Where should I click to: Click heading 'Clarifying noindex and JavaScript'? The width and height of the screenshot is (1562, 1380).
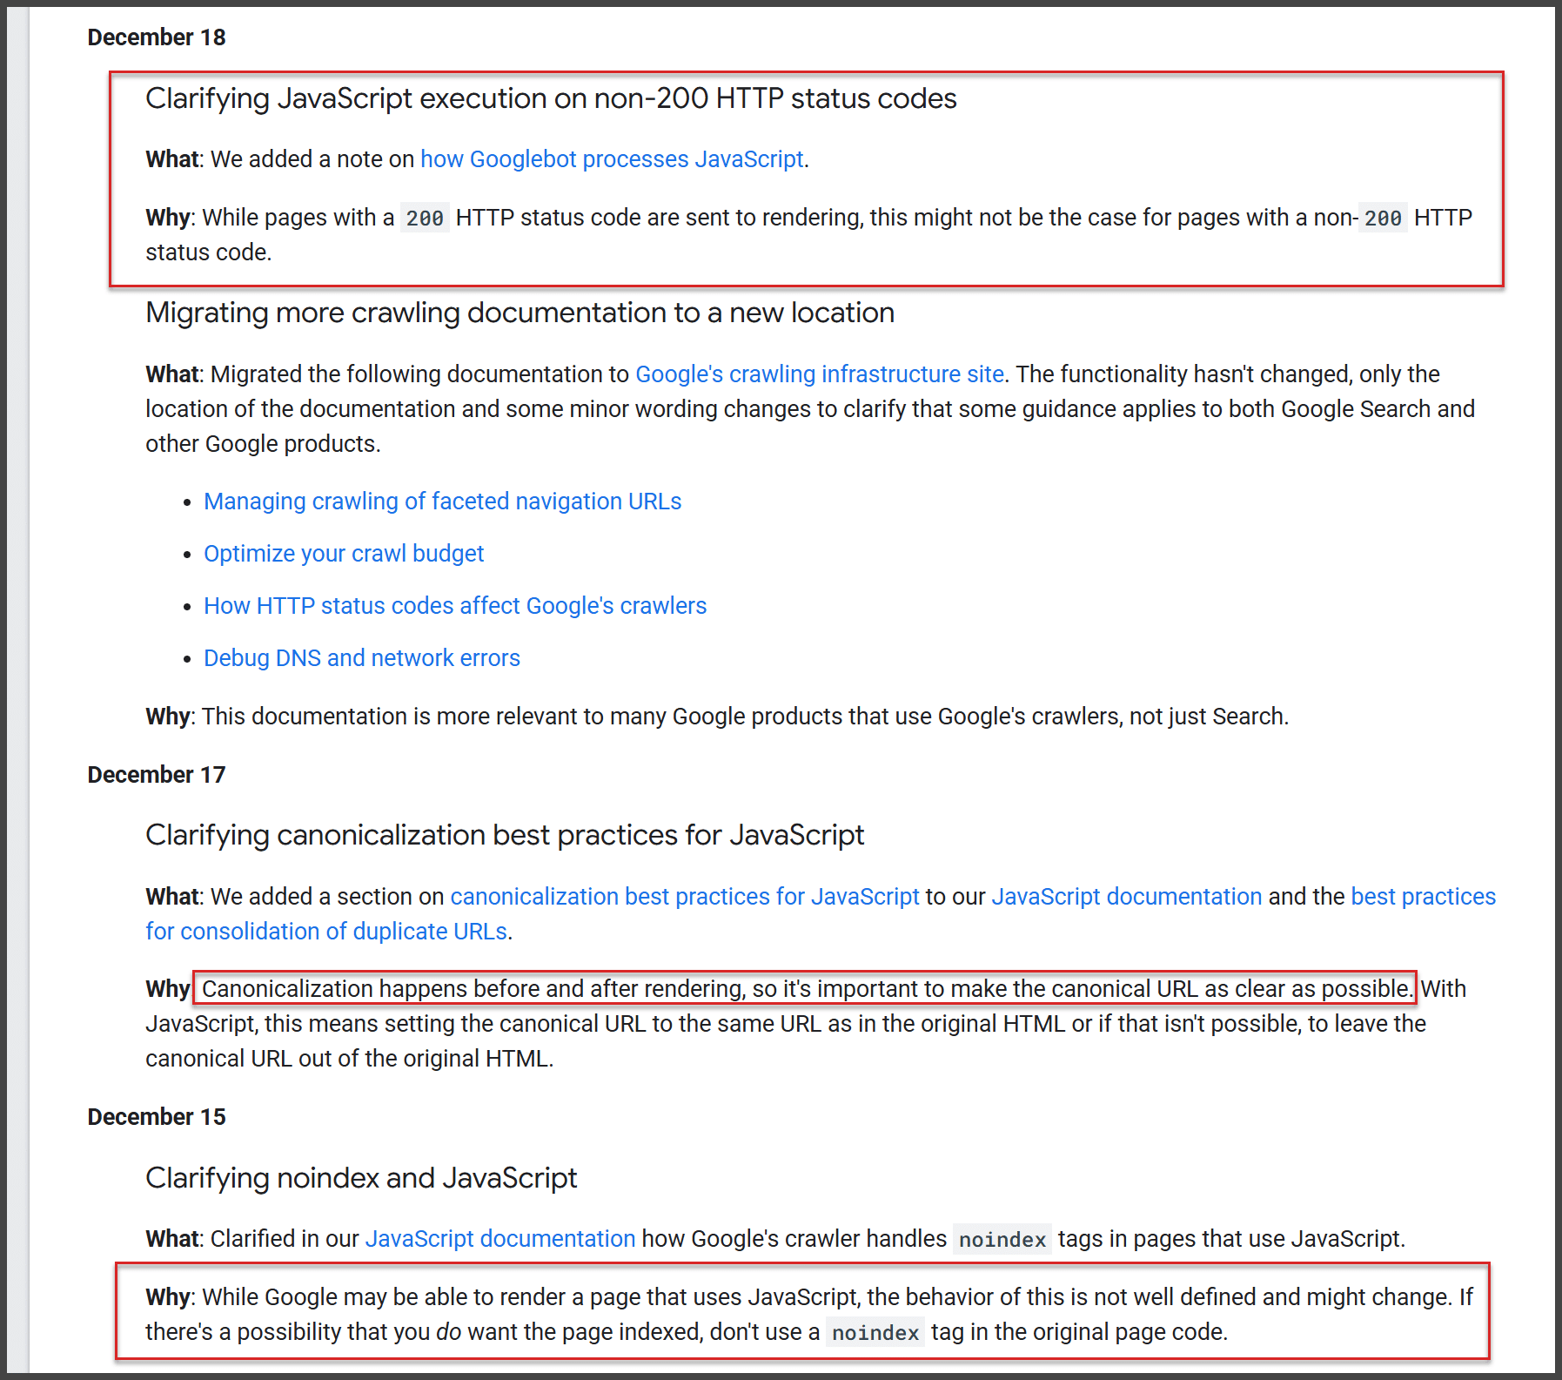click(x=361, y=1178)
